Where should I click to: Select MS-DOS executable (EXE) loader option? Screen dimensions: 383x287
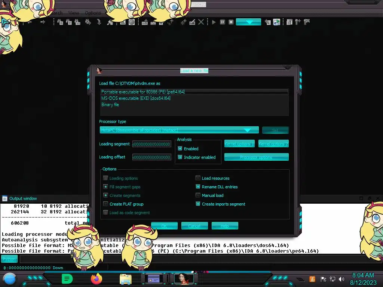[194, 98]
